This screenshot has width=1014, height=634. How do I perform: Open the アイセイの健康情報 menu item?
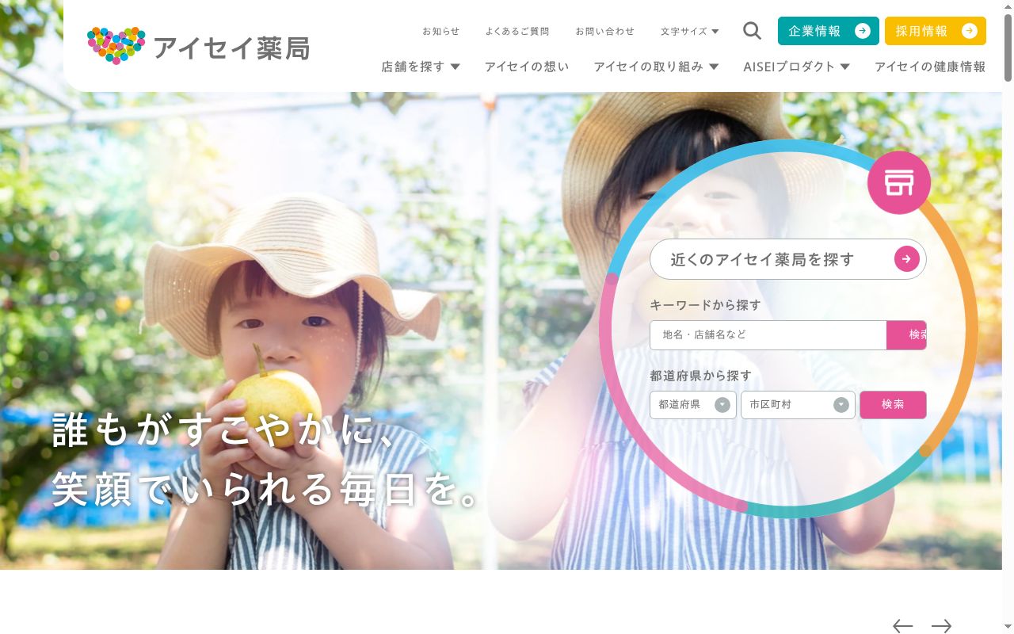click(x=930, y=67)
